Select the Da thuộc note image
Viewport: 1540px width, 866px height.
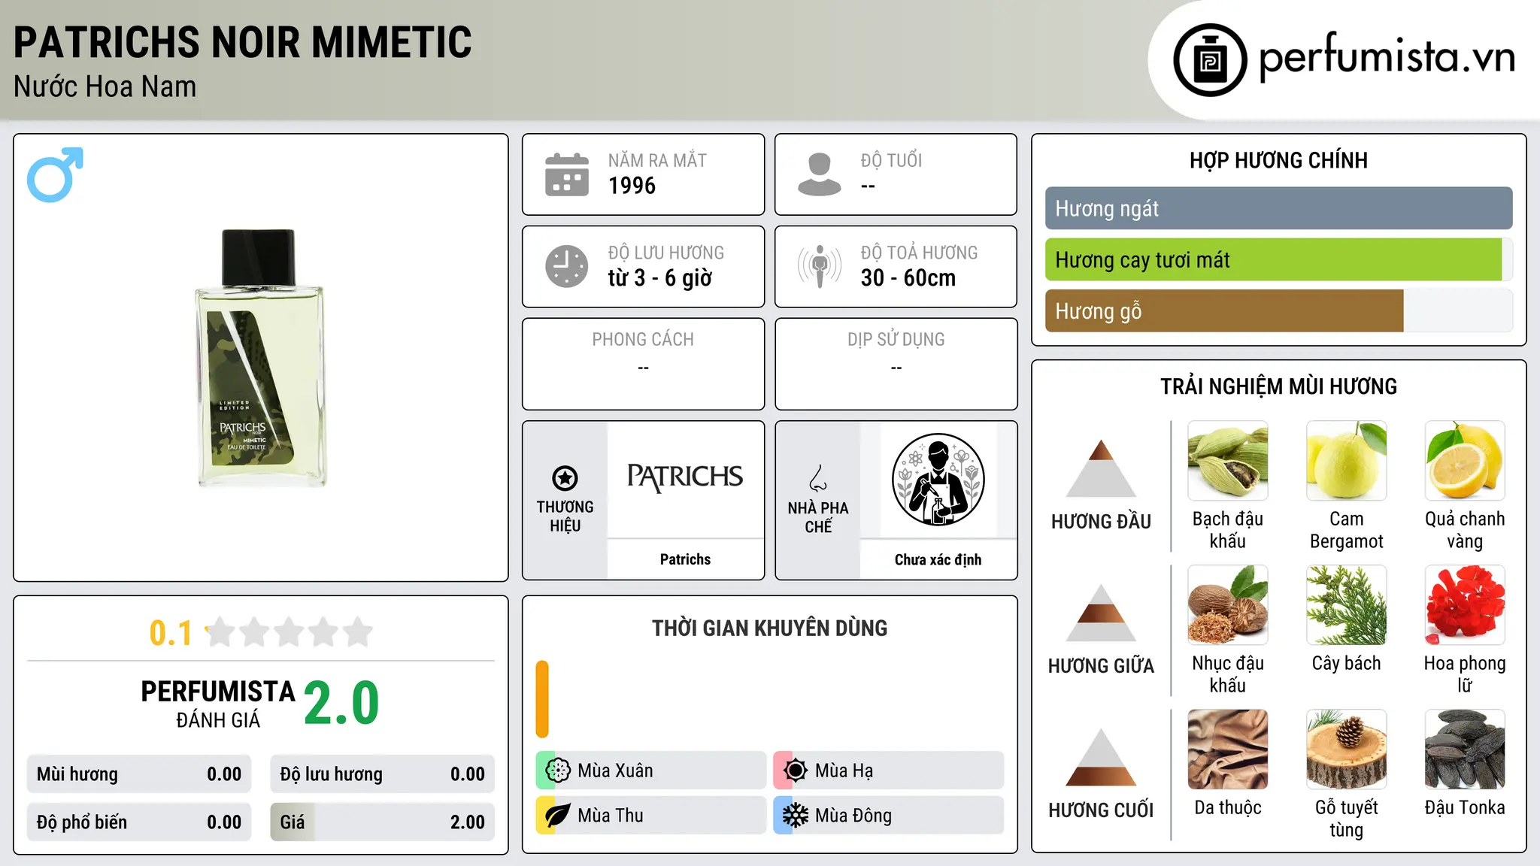click(x=1228, y=749)
